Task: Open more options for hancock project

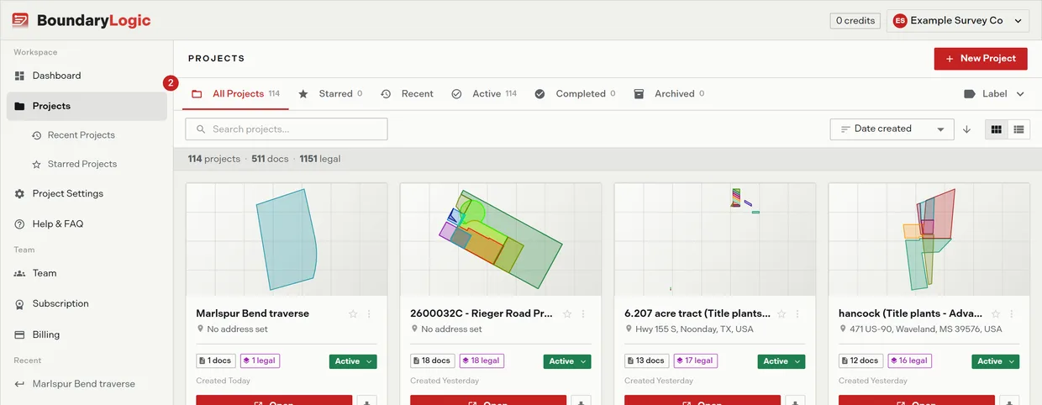Action: click(x=1012, y=314)
